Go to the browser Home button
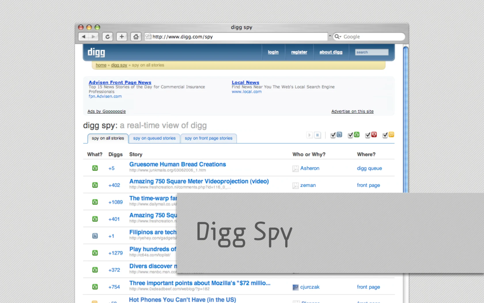 [x=136, y=37]
